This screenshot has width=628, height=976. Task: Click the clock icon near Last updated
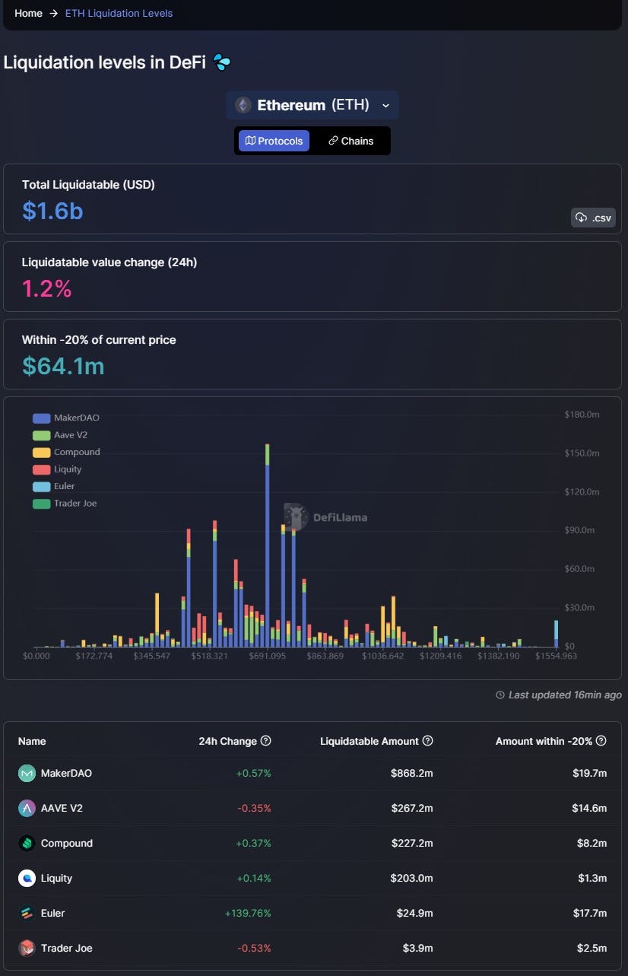pos(500,695)
